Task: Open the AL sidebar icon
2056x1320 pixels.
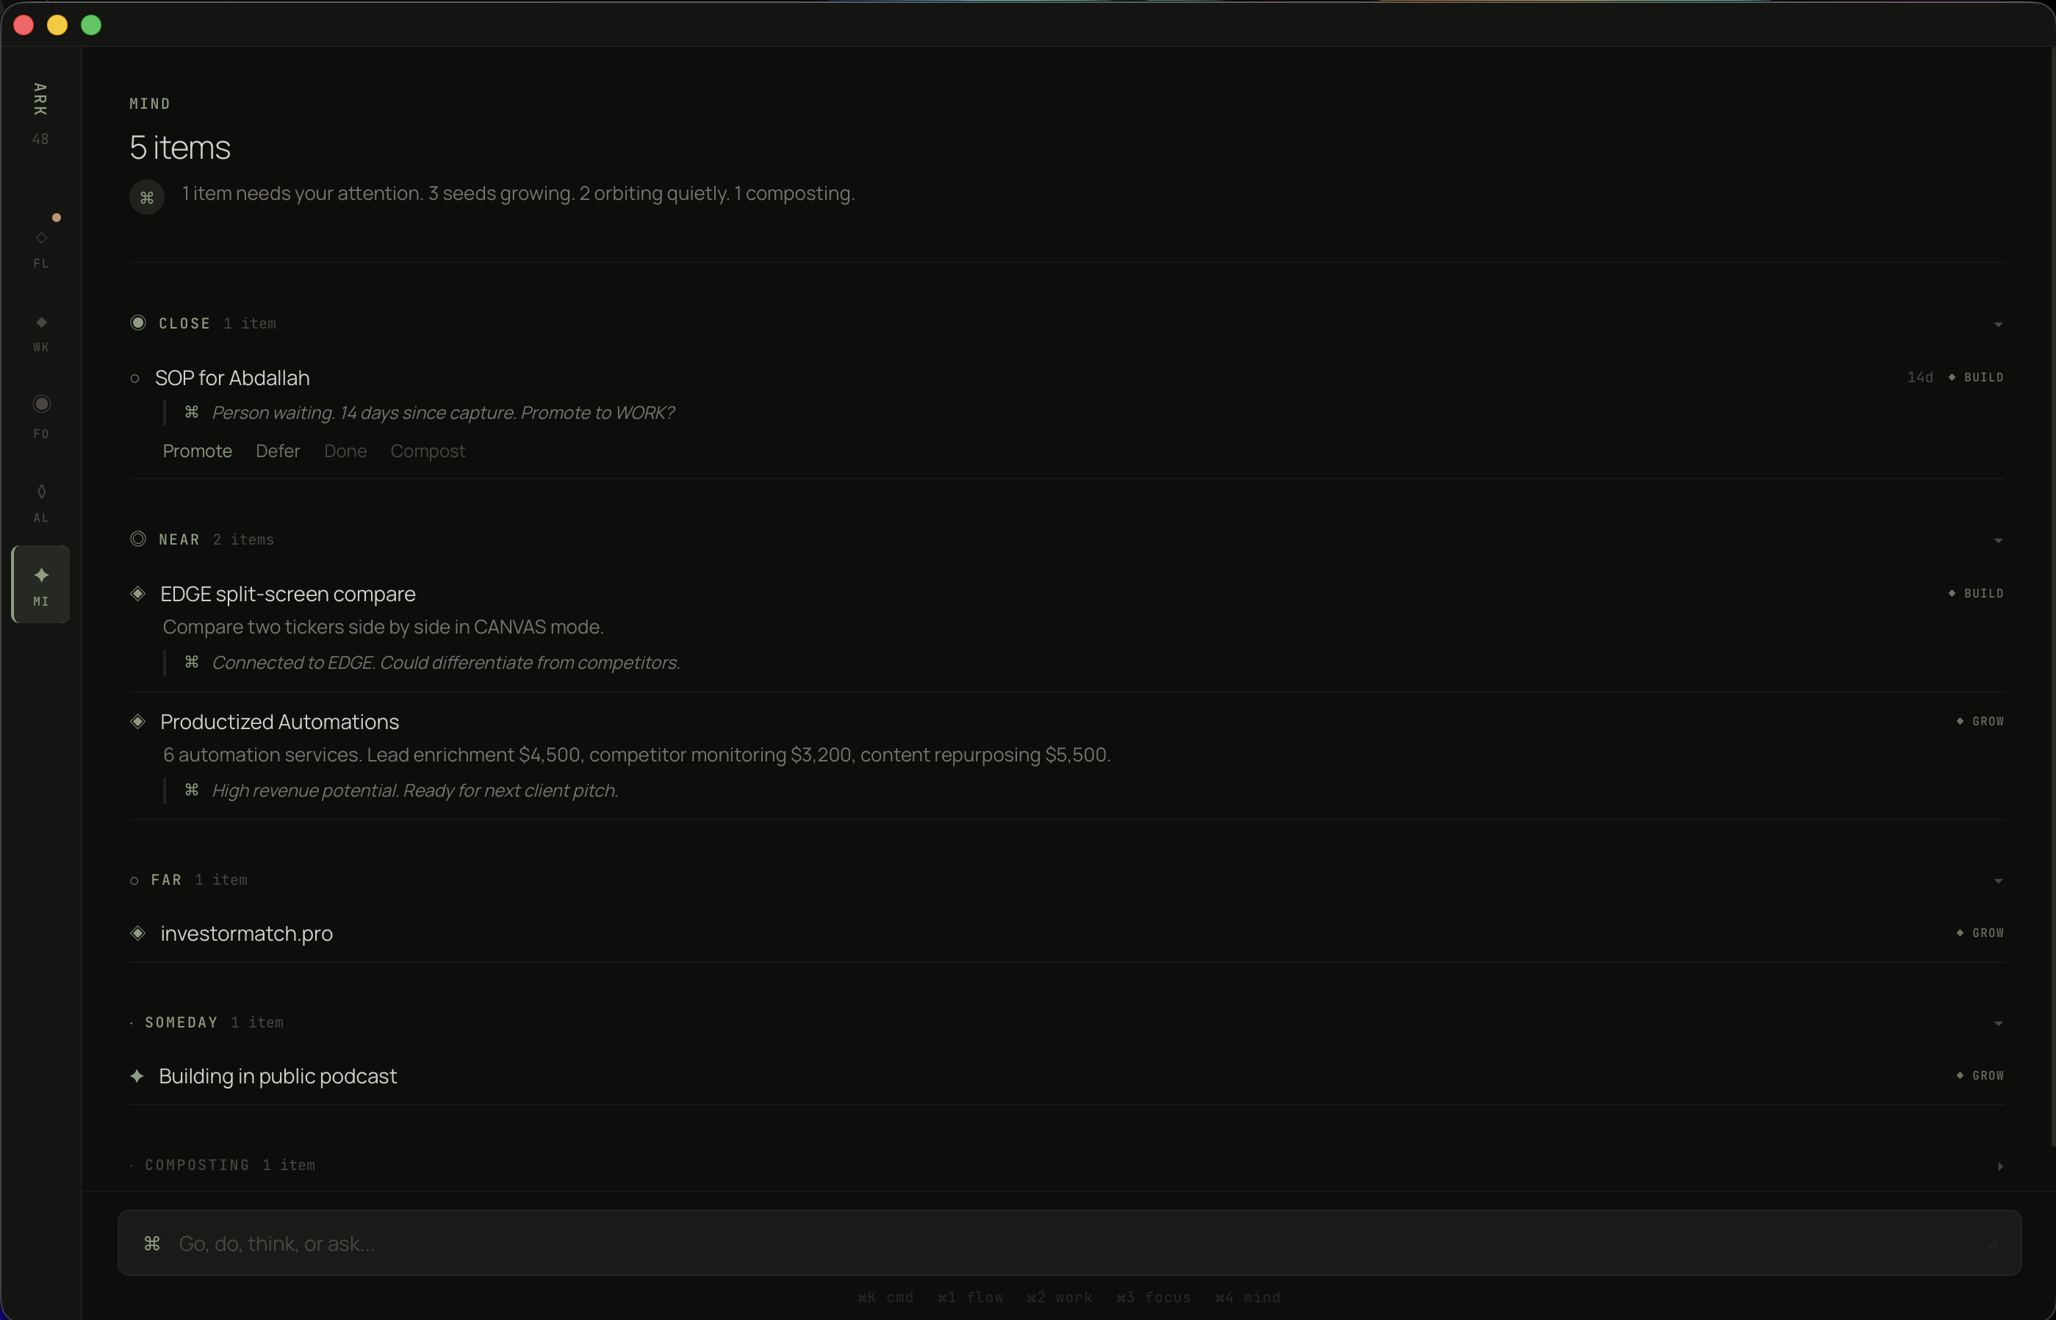Action: (x=41, y=492)
